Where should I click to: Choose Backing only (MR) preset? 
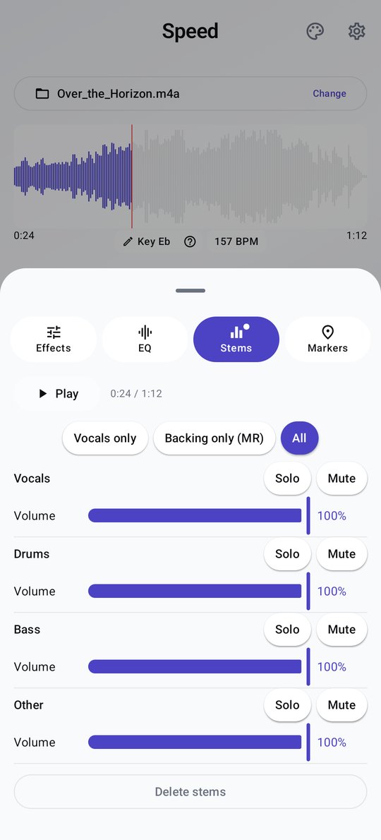pyautogui.click(x=214, y=438)
